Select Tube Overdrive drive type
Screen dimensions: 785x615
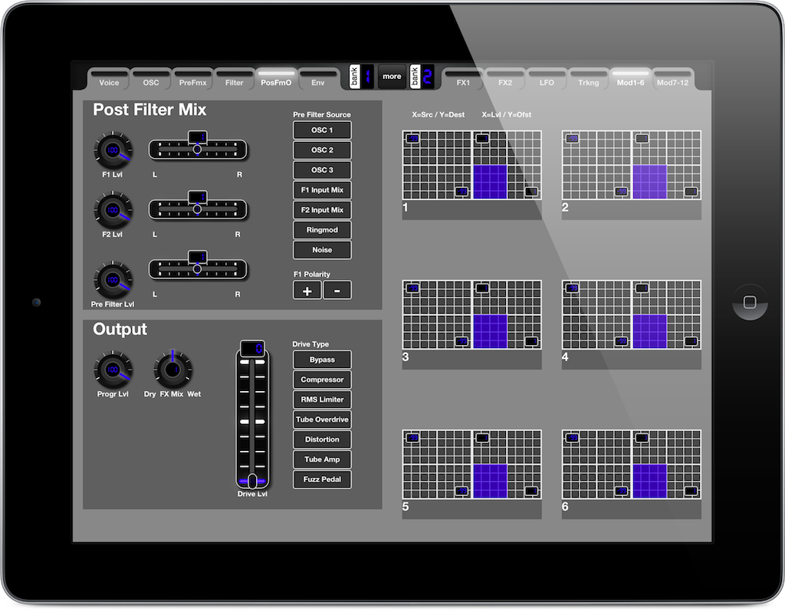tap(322, 419)
